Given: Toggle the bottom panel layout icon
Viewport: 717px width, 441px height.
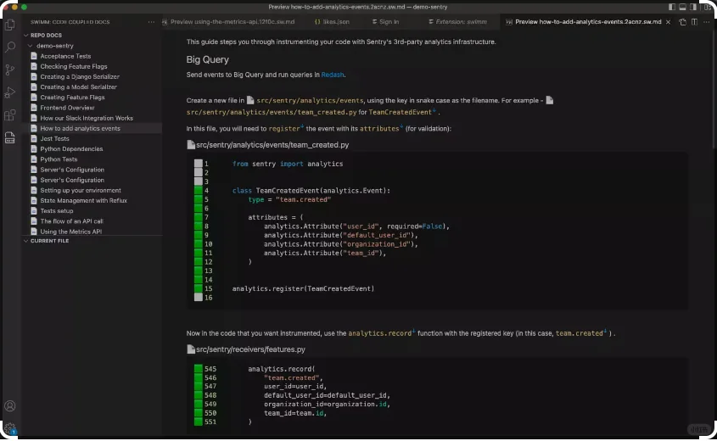Looking at the screenshot, I should click(682, 7).
